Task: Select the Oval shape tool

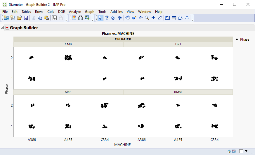Action: 187,18
